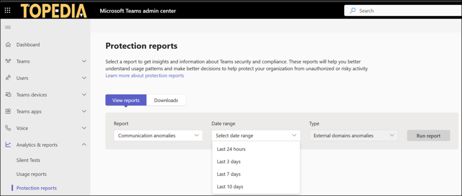Open Dashboard in the sidebar
Image resolution: width=462 pixels, height=196 pixels.
click(x=28, y=45)
